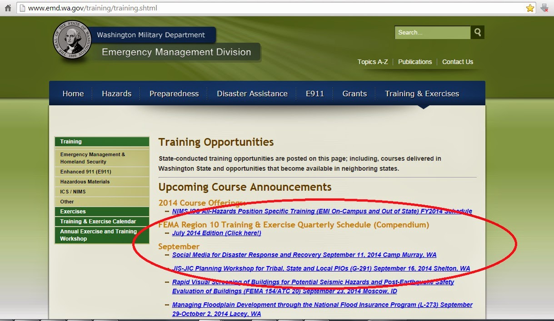Click the Training Opportunities heading

(216, 142)
